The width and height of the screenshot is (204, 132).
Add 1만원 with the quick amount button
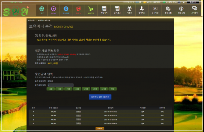click(x=51, y=89)
